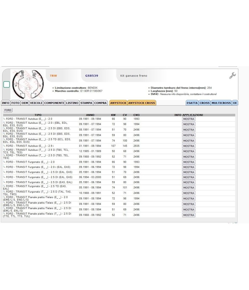Image resolution: width=249 pixels, height=290 pixels.
Task: Select the ESATTA tab
Action: [192, 103]
